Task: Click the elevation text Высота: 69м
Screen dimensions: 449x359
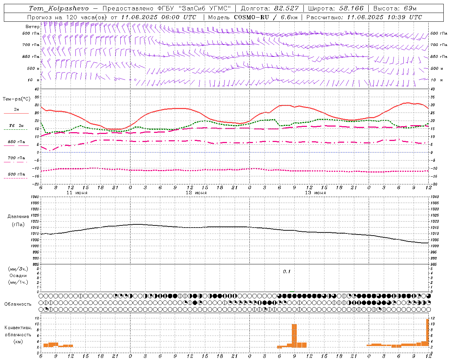Action: pyautogui.click(x=395, y=8)
